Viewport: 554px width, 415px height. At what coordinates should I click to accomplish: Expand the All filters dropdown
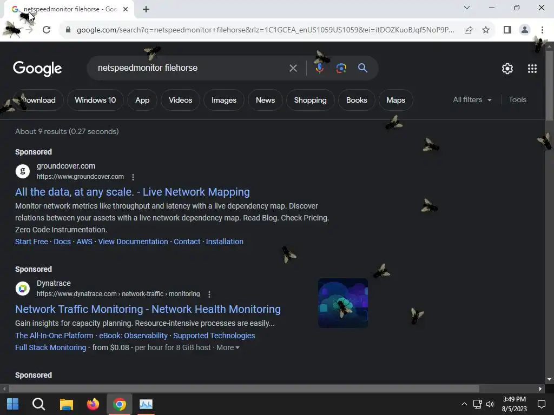[472, 100]
